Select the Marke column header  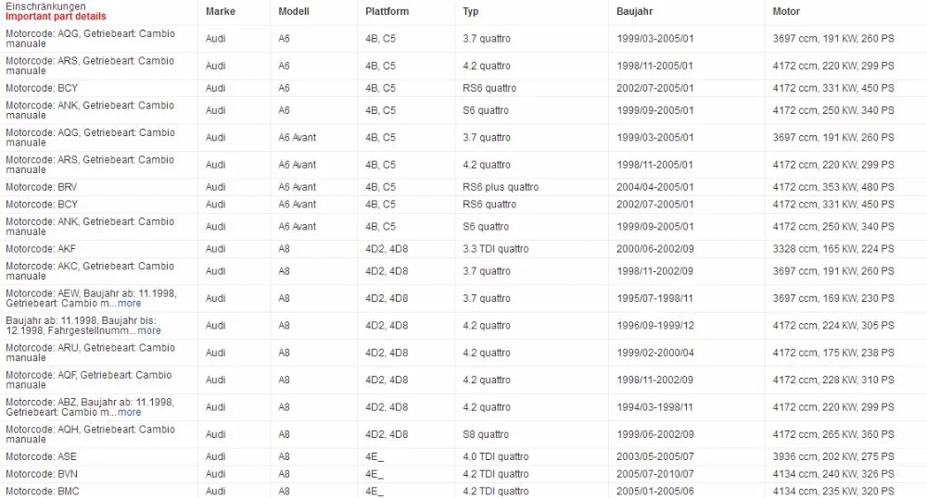pos(220,11)
